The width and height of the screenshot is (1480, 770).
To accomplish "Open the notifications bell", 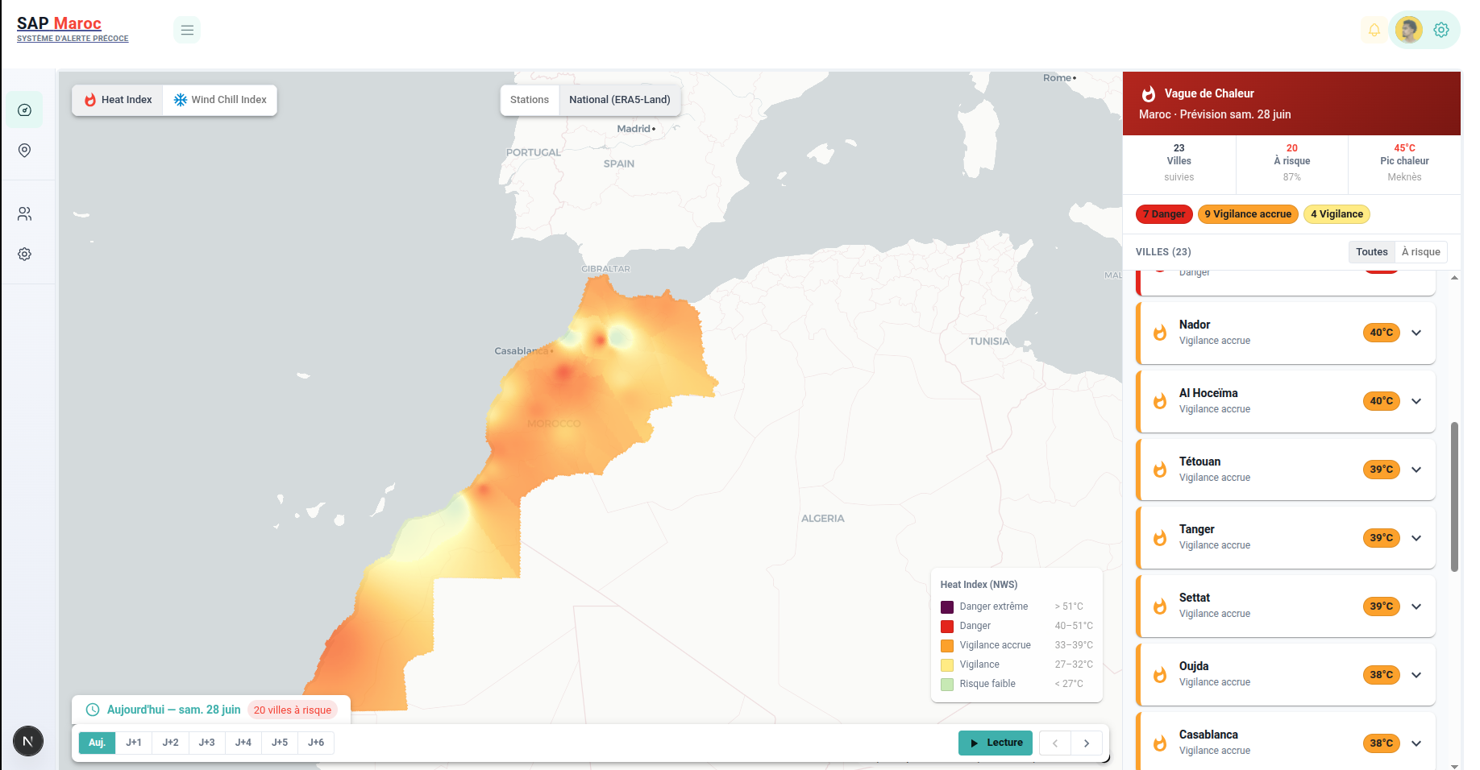I will pyautogui.click(x=1374, y=30).
